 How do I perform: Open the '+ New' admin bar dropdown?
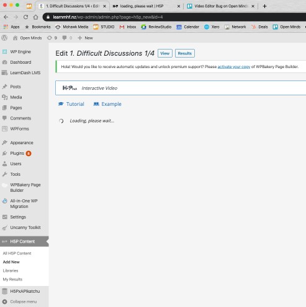click(85, 38)
